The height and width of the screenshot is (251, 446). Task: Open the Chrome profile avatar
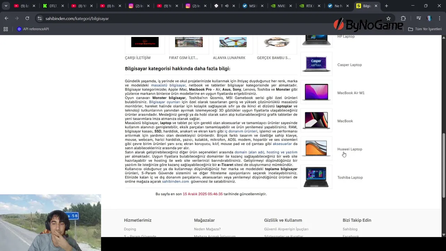[x=429, y=18]
